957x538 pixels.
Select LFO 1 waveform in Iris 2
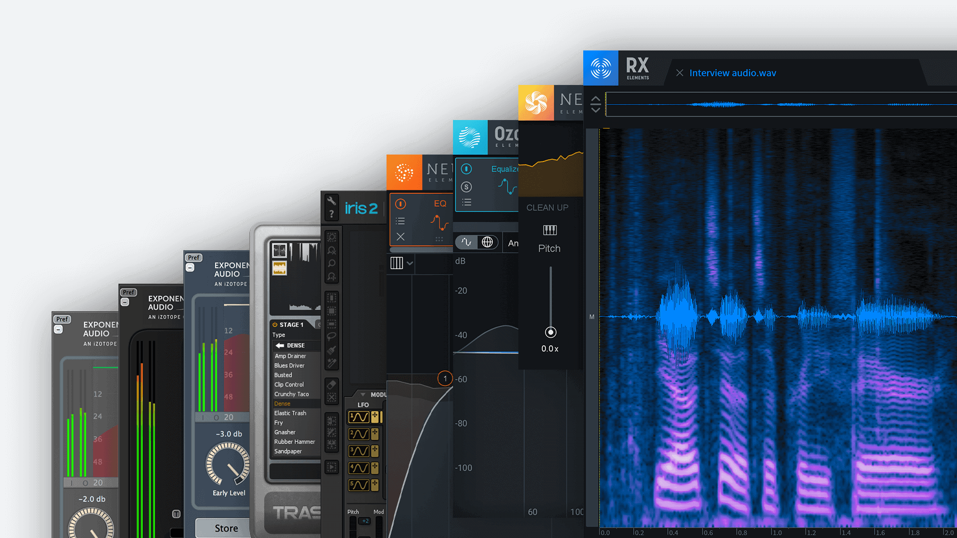(359, 417)
